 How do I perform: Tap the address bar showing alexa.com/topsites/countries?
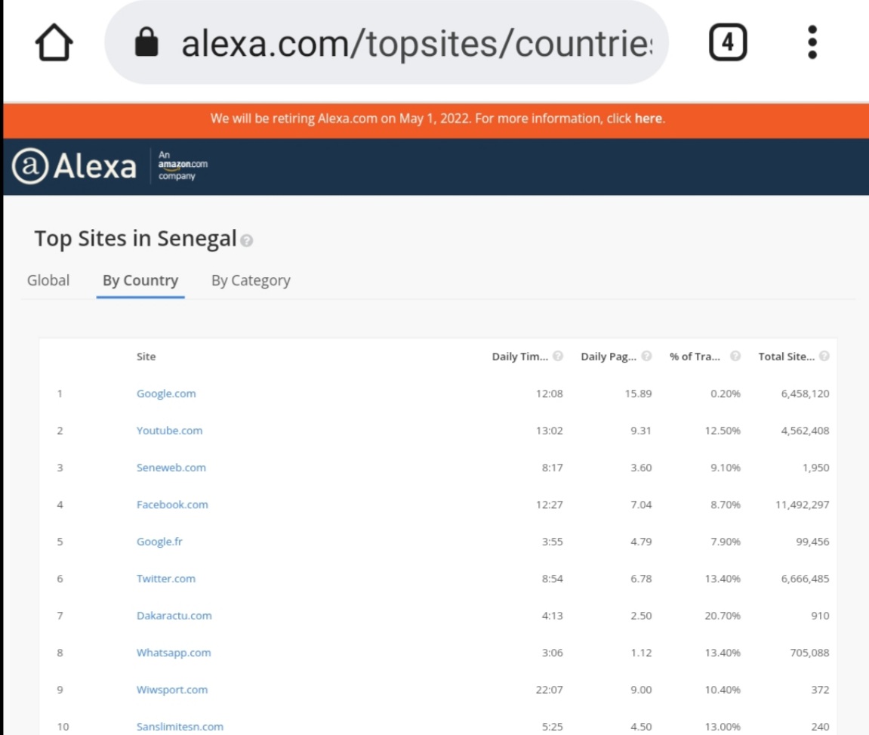click(x=415, y=42)
